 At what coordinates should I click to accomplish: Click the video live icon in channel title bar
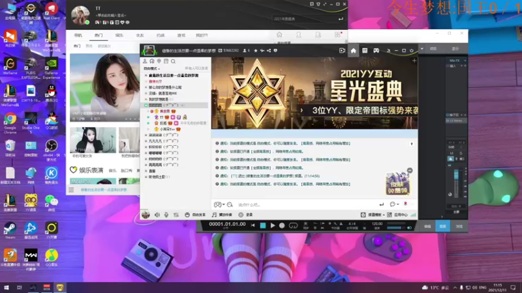(342, 51)
